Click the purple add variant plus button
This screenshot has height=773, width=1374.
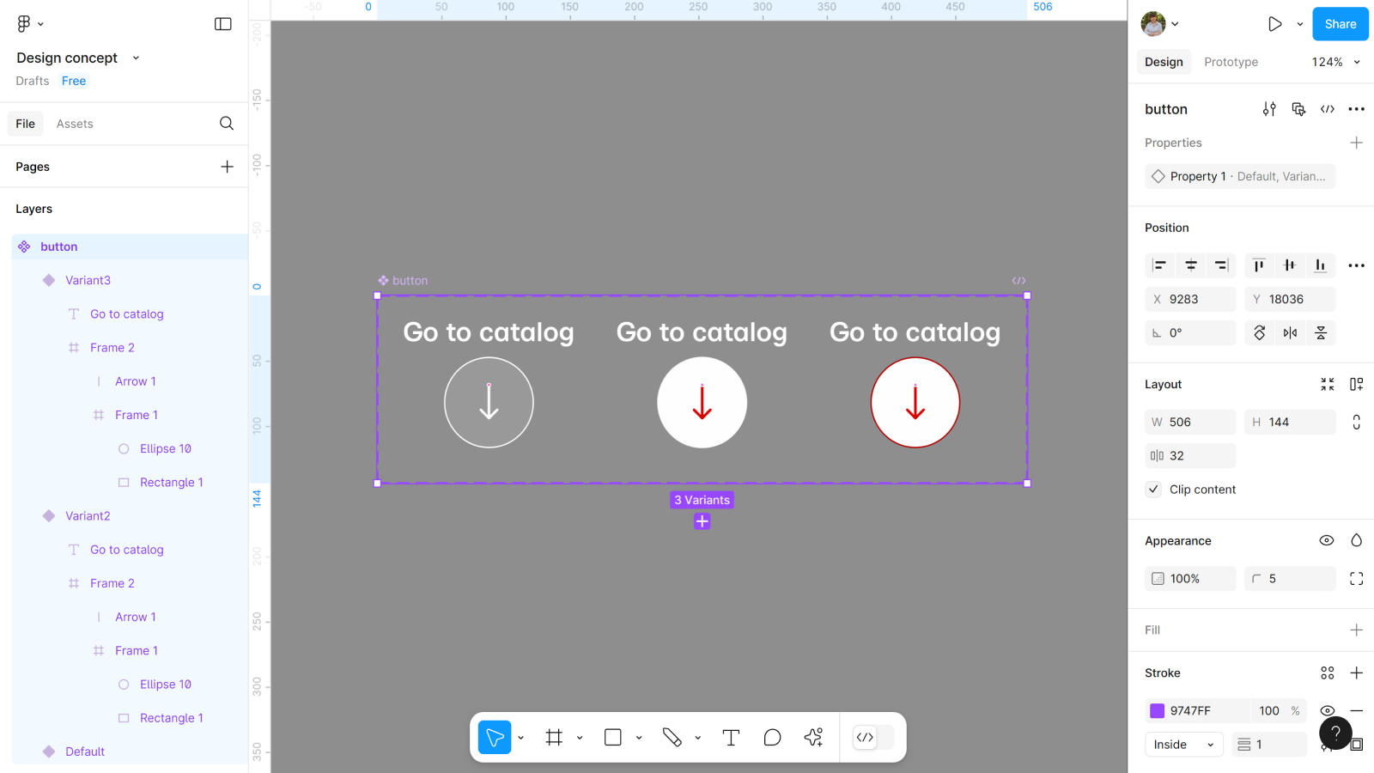pyautogui.click(x=702, y=521)
